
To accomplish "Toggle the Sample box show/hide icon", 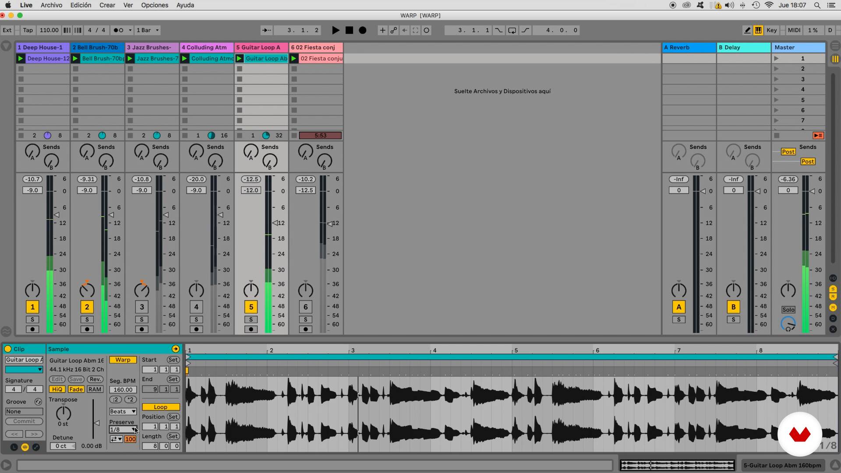I will pyautogui.click(x=25, y=447).
